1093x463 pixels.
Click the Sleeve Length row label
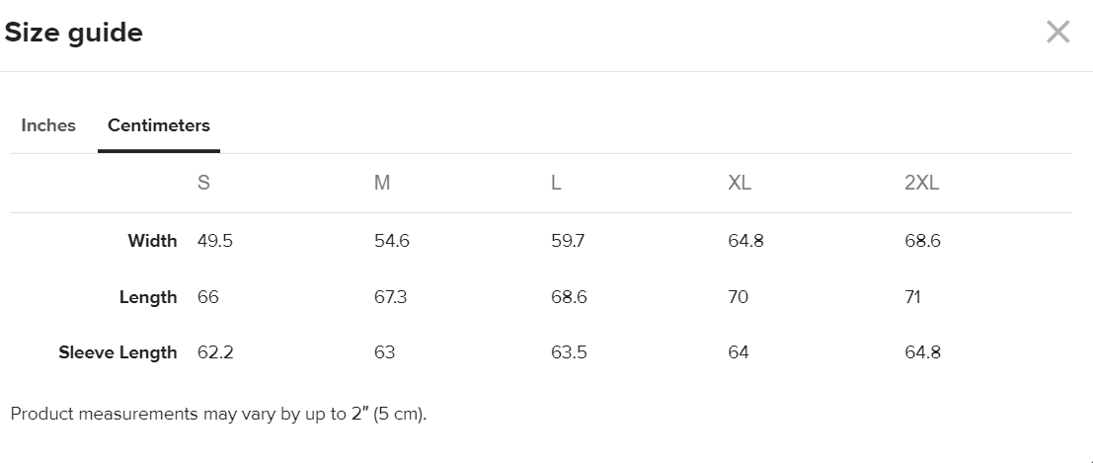pyautogui.click(x=117, y=352)
